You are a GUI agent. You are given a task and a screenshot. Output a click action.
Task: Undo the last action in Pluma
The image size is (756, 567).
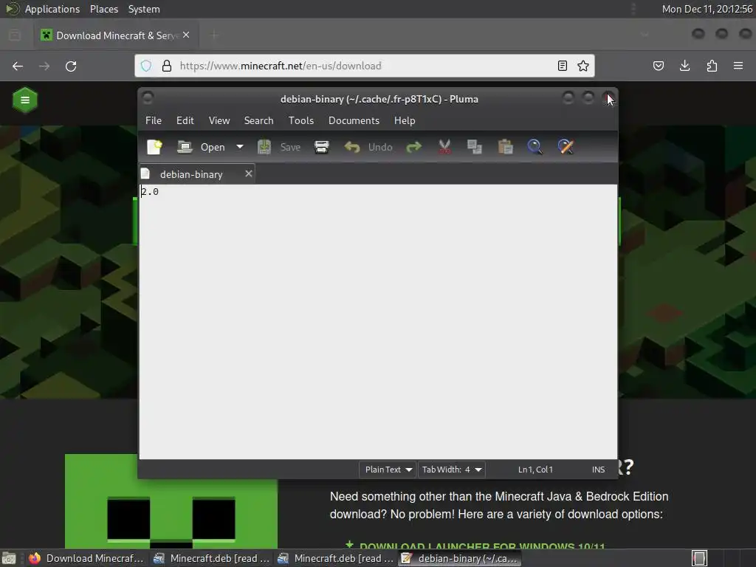tap(369, 147)
